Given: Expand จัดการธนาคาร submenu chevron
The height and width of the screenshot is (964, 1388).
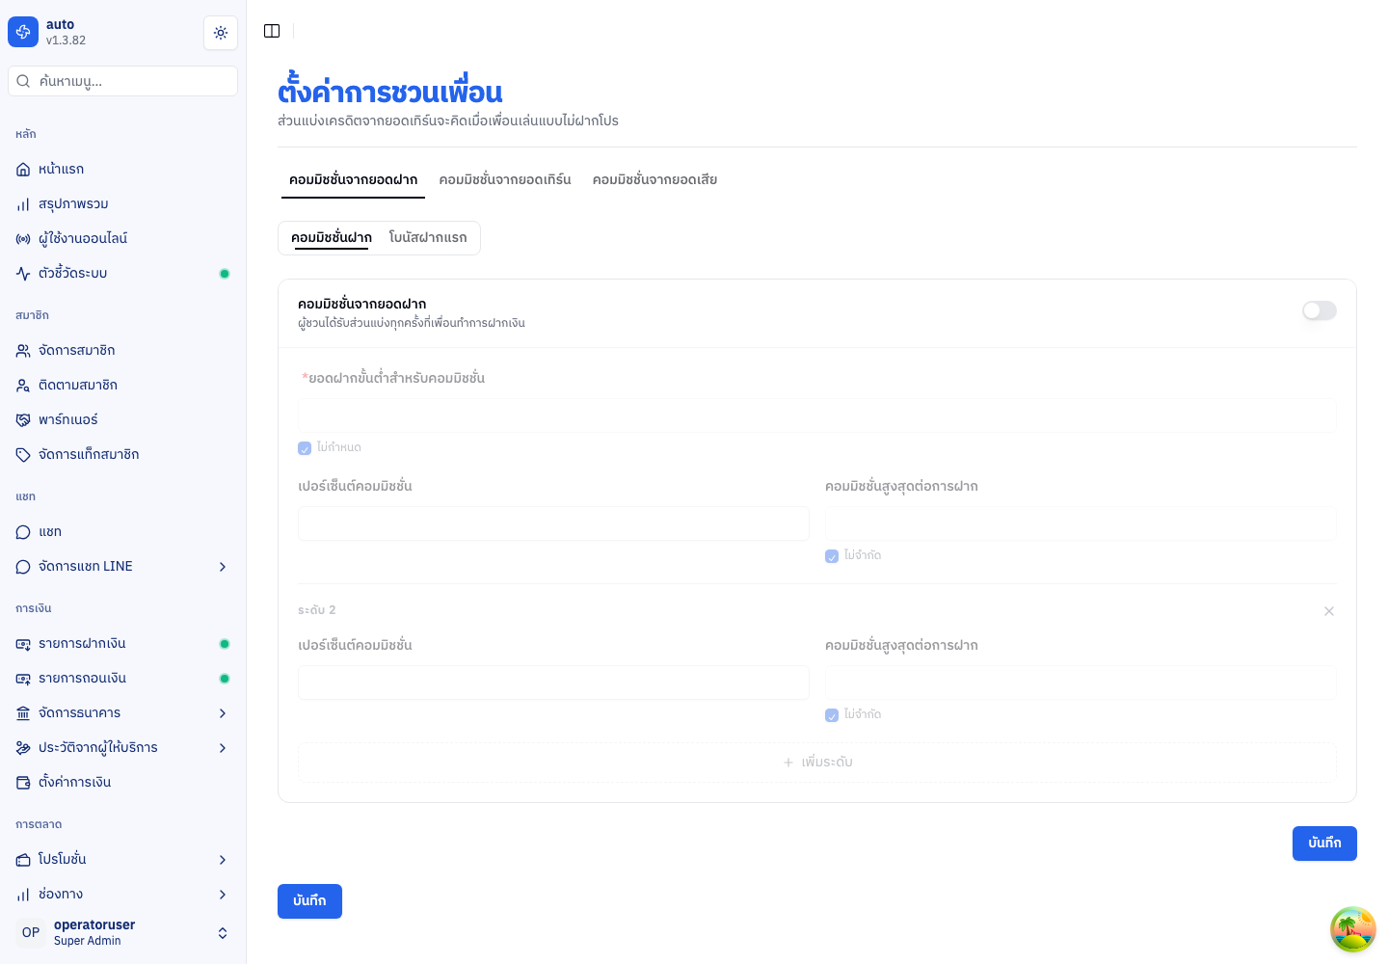Looking at the screenshot, I should (x=223, y=713).
